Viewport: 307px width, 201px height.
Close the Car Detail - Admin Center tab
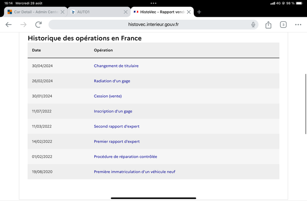point(63,12)
